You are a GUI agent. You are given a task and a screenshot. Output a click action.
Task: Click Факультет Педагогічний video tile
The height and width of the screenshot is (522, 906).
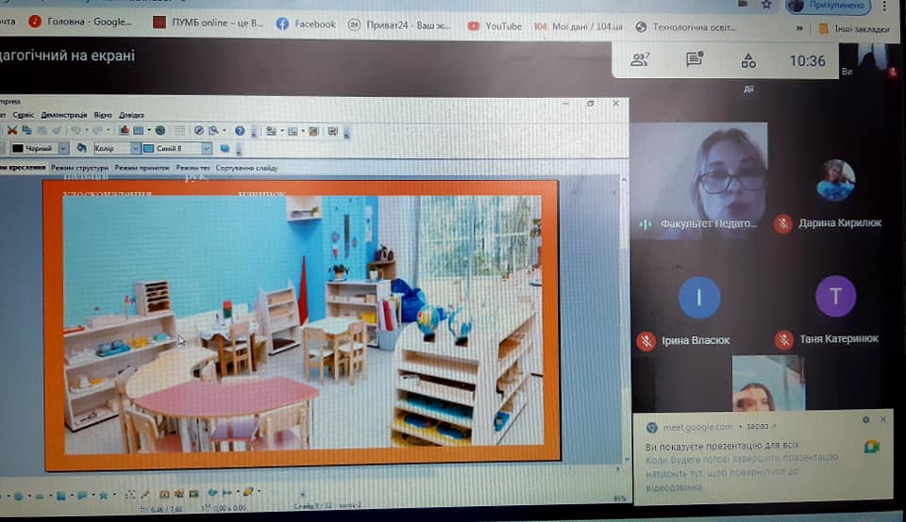point(699,180)
